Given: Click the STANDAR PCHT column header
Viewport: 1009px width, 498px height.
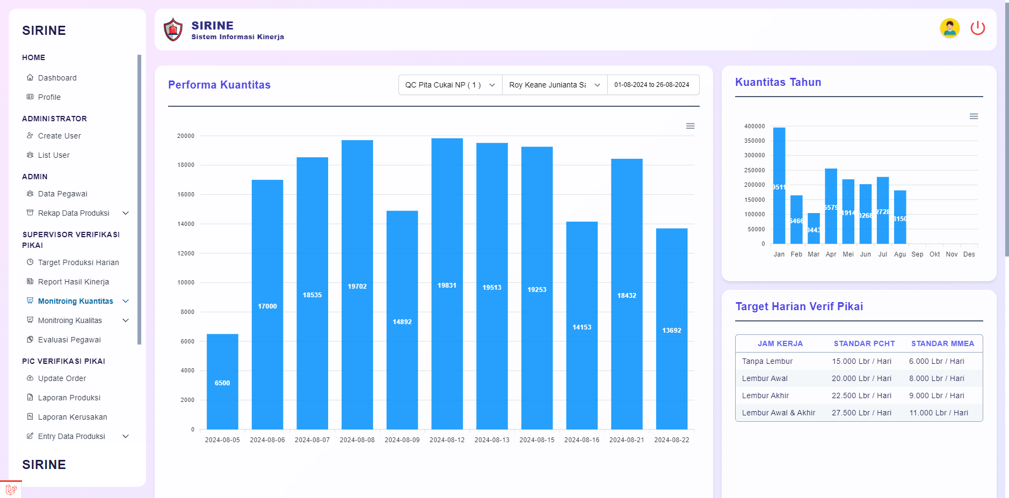Looking at the screenshot, I should point(864,343).
